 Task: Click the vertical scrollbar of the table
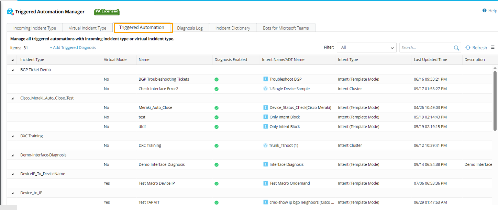pos(495,101)
